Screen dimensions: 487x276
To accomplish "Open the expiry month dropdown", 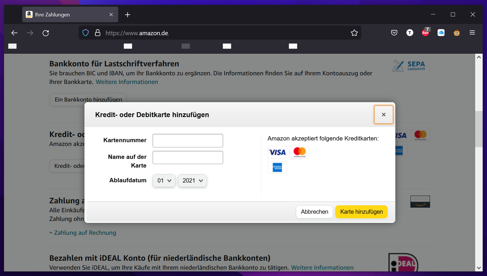I will pos(164,181).
